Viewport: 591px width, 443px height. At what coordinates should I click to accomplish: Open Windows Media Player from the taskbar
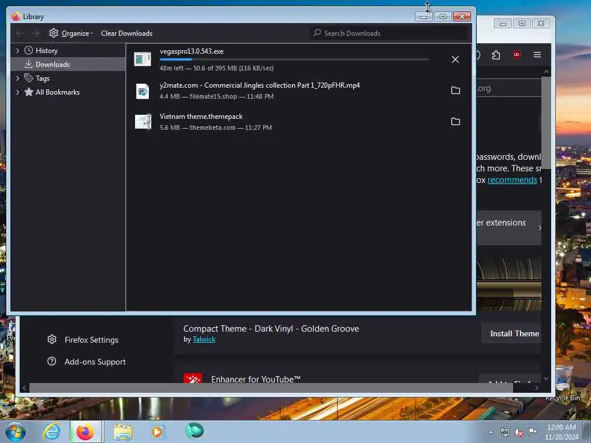[157, 431]
